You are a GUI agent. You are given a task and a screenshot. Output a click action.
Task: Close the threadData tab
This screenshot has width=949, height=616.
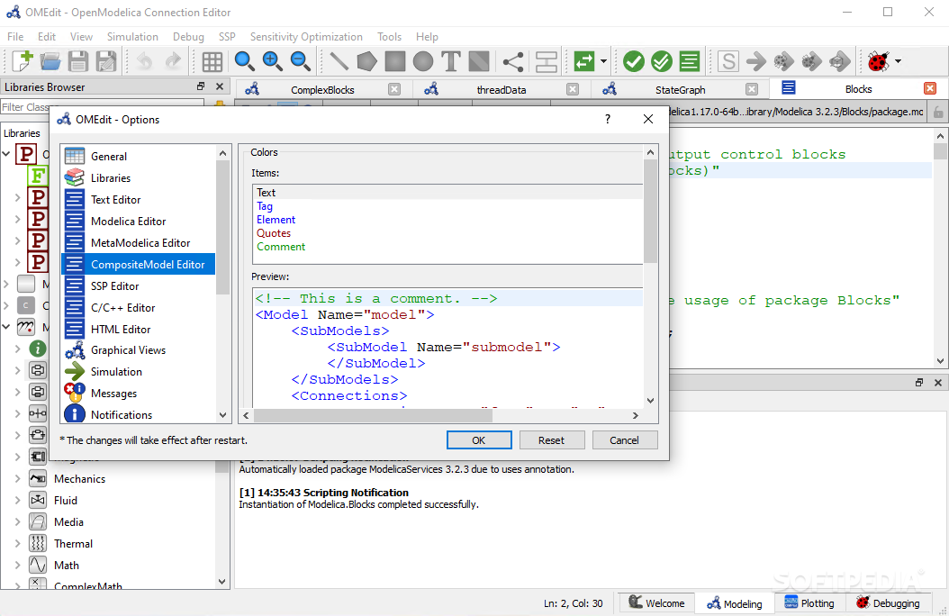coord(573,89)
